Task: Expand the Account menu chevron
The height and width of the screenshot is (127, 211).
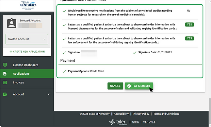Action: (x=49, y=94)
